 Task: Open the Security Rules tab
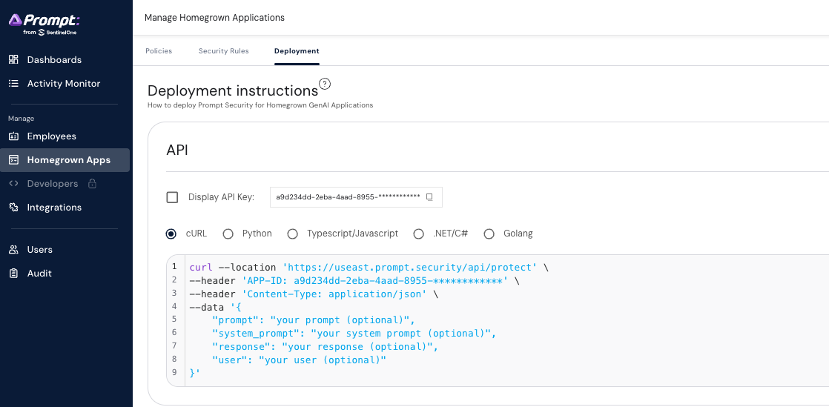223,51
